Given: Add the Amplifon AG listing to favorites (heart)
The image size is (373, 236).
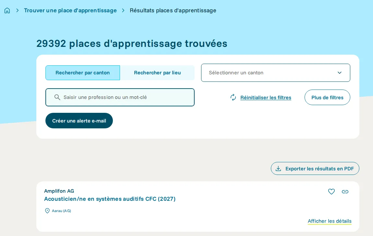Looking at the screenshot, I should pyautogui.click(x=331, y=191).
